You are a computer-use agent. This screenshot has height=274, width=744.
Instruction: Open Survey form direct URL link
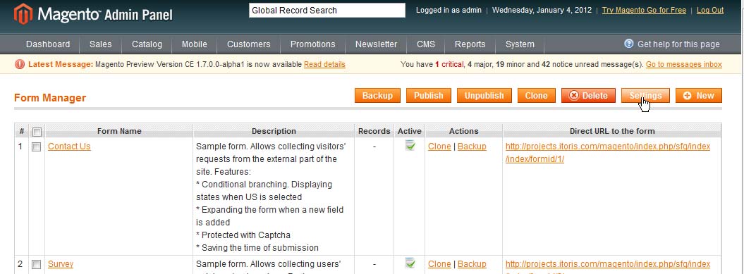[608, 266]
